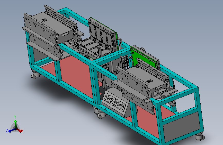Select the gray six-switch control panel box
The height and width of the screenshot is (145, 223).
[x=116, y=102]
